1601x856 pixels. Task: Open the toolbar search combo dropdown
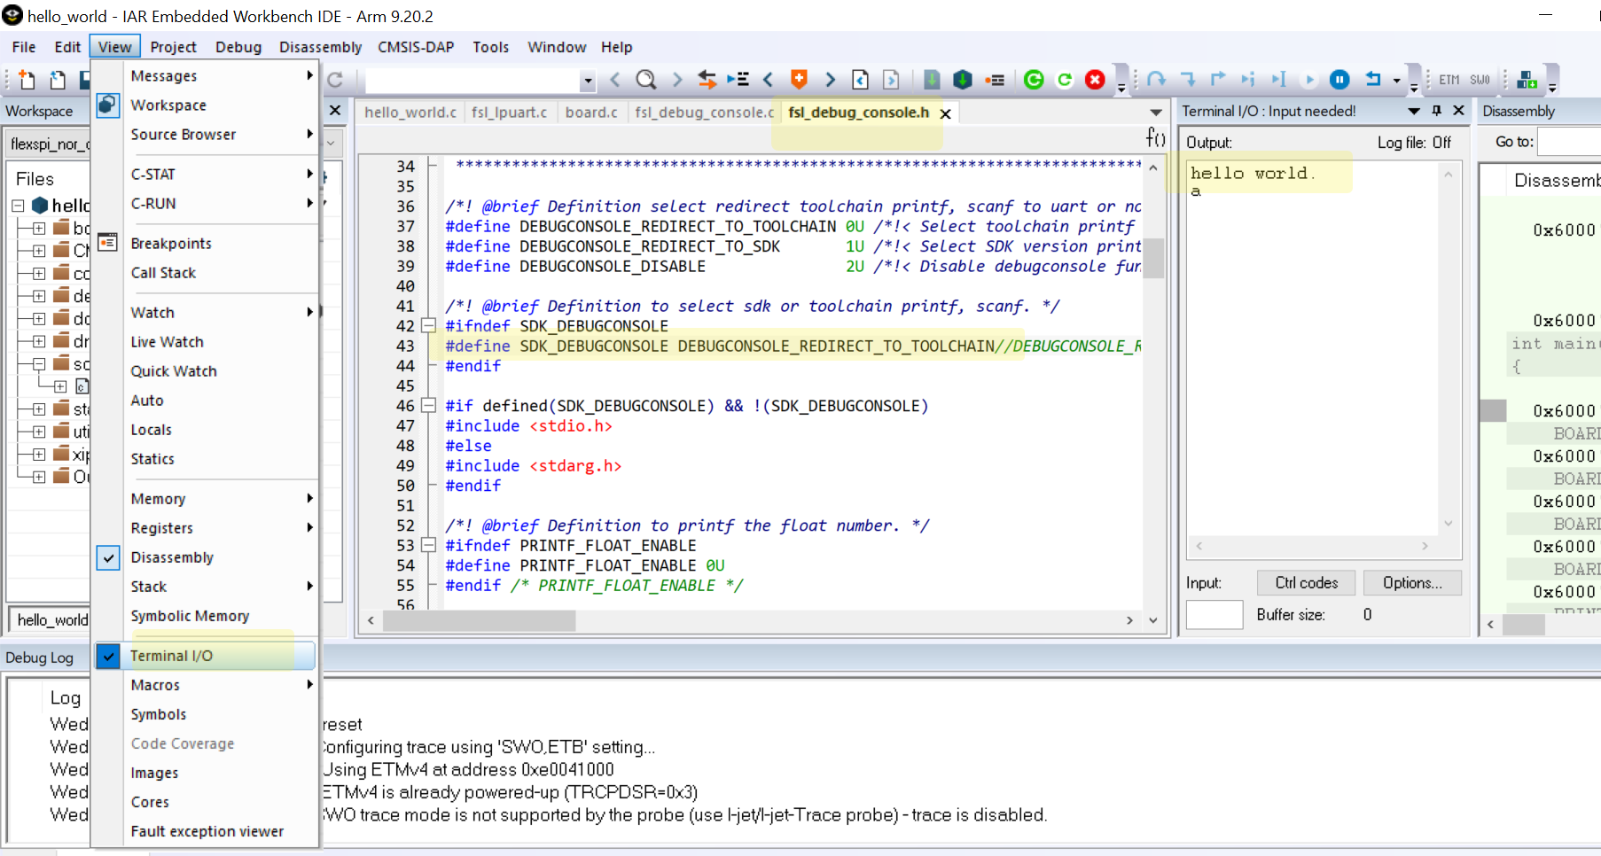click(587, 81)
